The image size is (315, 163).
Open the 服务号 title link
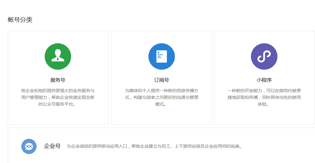[x=58, y=80]
